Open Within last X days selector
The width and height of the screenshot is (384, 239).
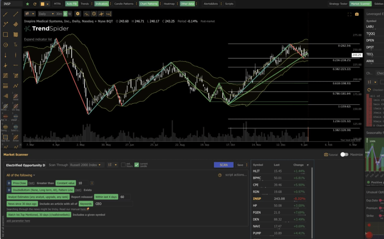106,197
